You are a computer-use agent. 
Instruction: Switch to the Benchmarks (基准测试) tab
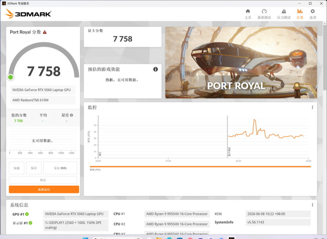click(264, 14)
